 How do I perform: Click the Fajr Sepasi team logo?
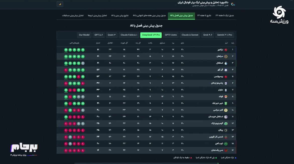pos(226,110)
